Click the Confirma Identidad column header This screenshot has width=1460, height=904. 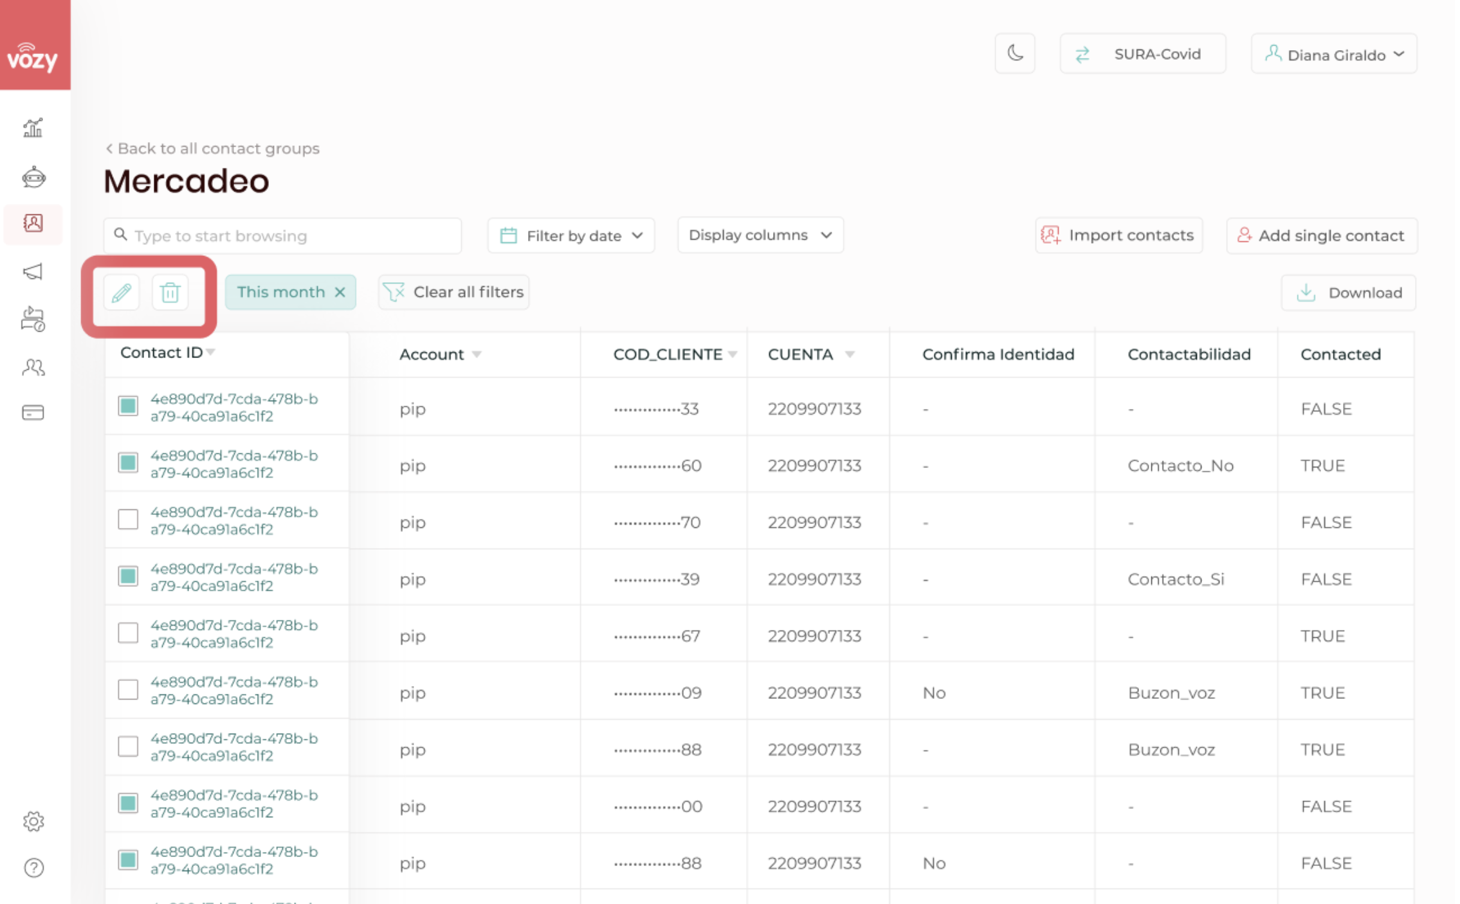click(x=998, y=354)
